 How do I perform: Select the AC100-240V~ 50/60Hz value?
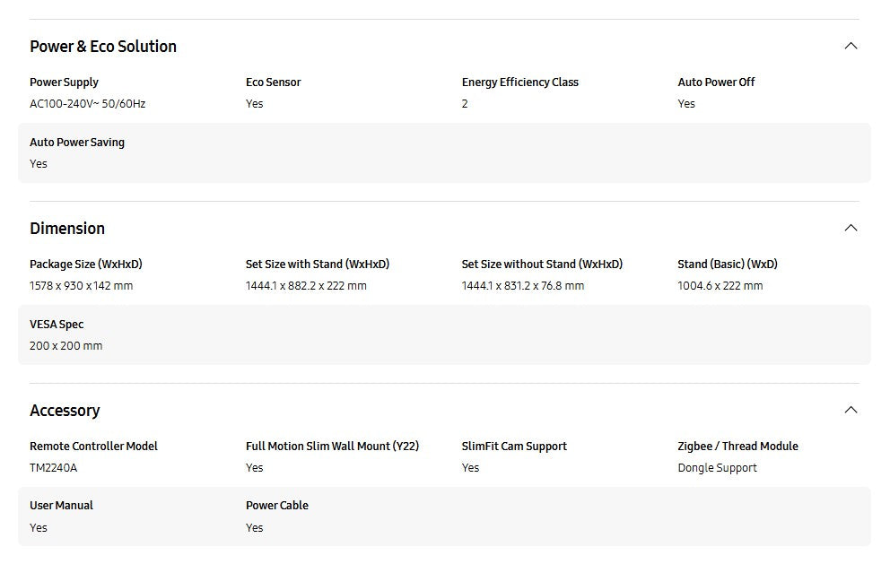[87, 104]
